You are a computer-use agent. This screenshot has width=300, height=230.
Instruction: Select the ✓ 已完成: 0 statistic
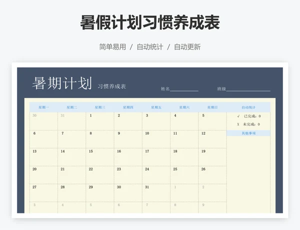point(249,116)
